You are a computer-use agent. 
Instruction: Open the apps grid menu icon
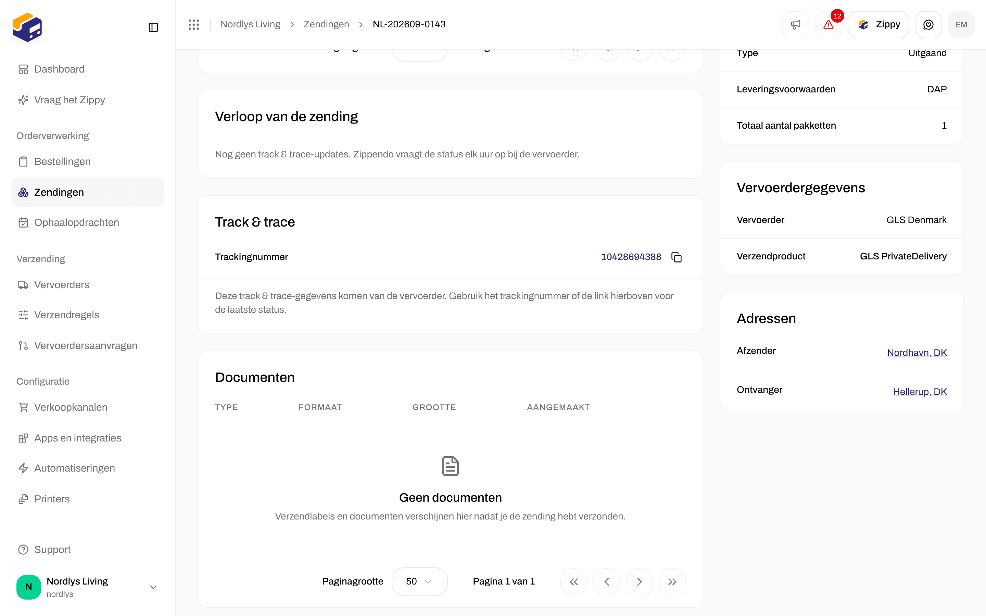(x=193, y=24)
